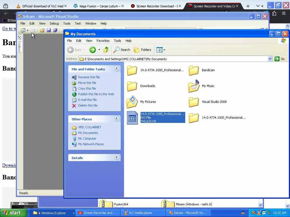The width and height of the screenshot is (290, 217).
Task: Open My Network Places link
Action: tap(91, 144)
